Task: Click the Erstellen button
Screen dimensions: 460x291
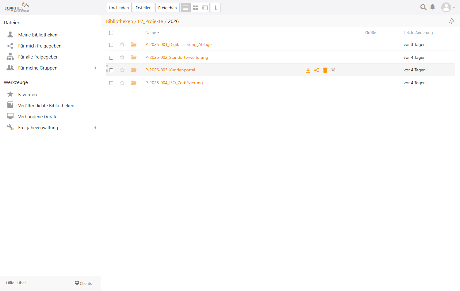Action: tap(144, 8)
